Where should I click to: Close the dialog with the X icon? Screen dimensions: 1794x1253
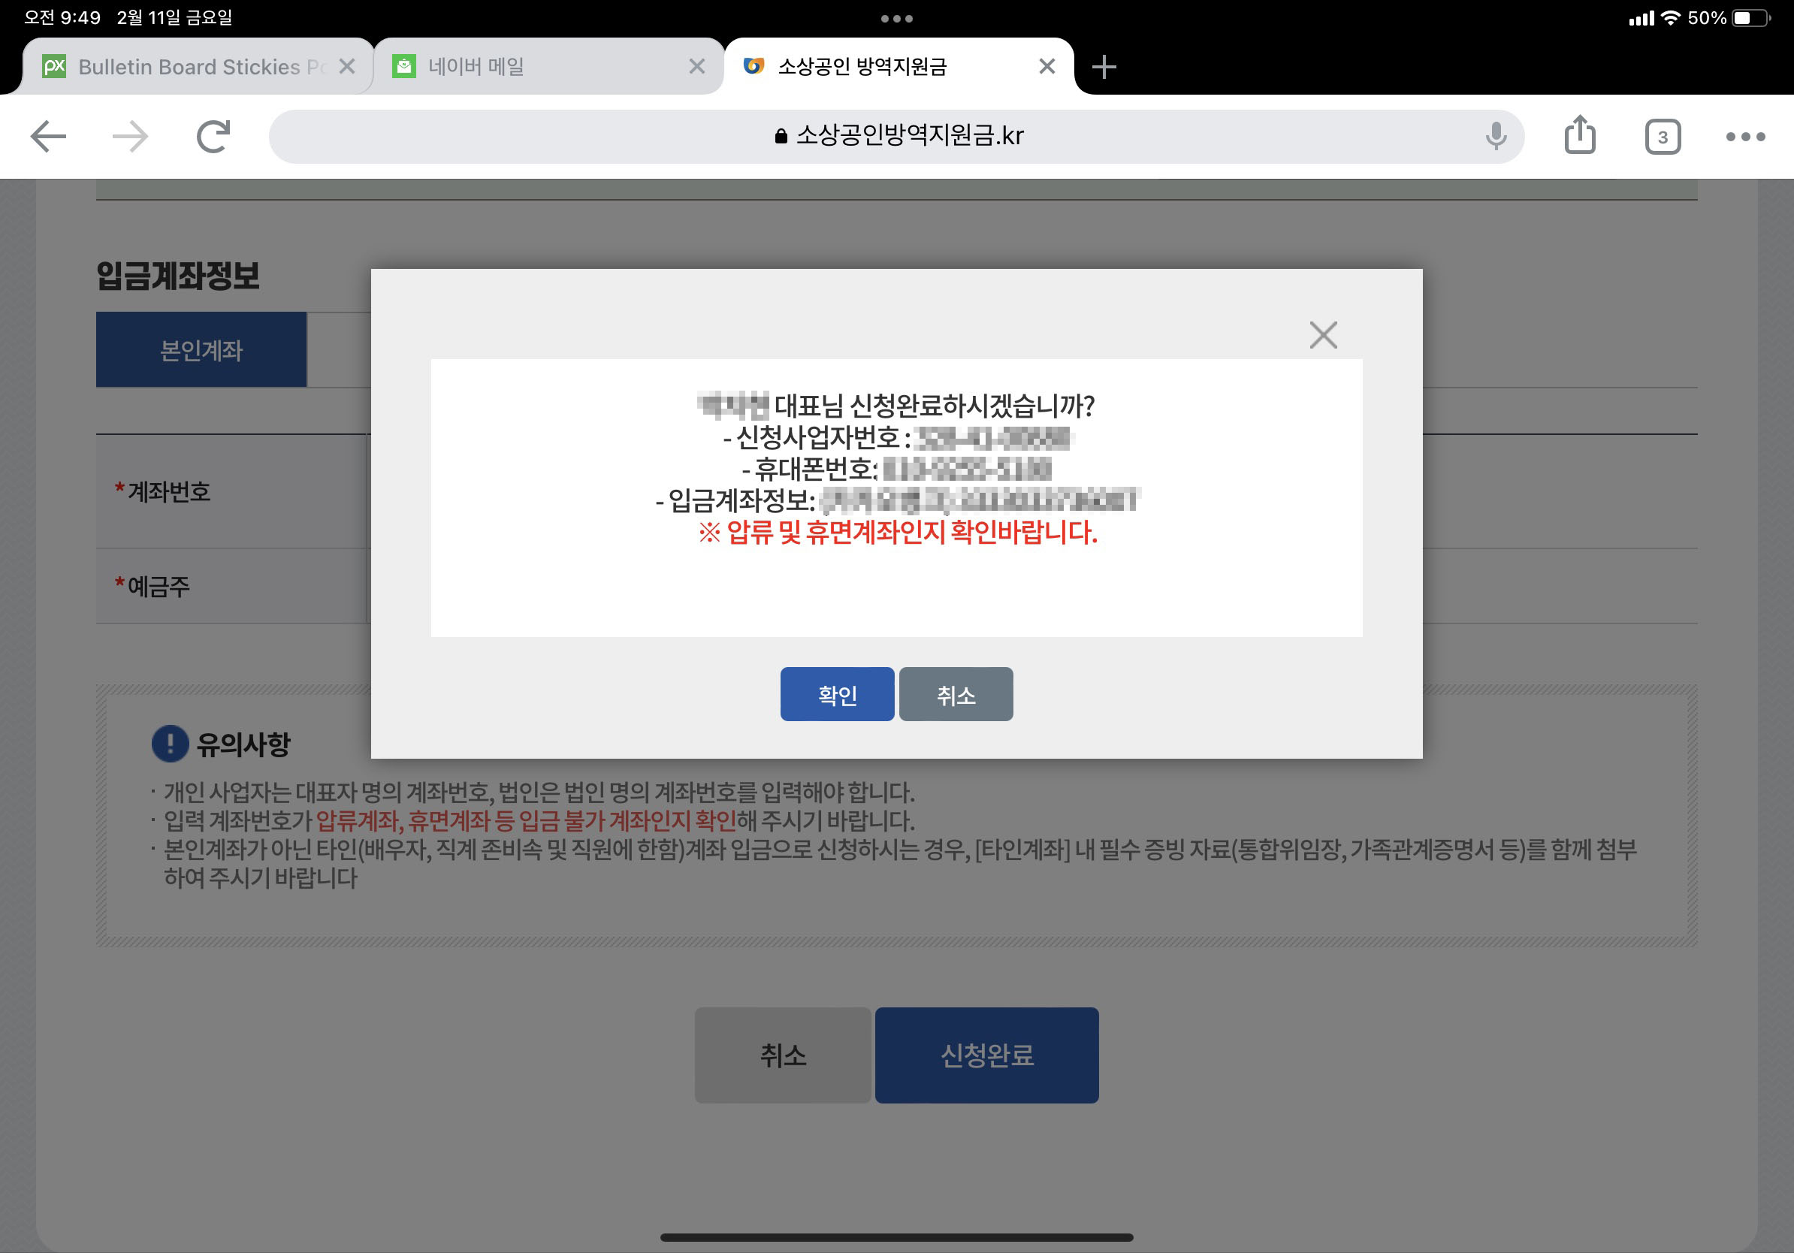pos(1323,335)
